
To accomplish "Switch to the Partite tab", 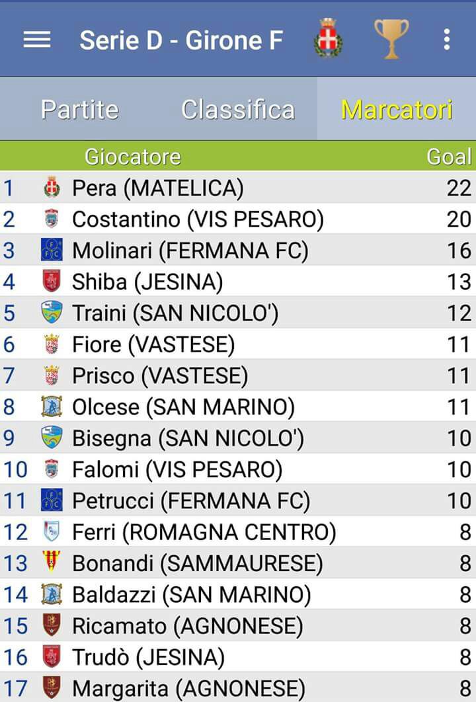I will pos(80,109).
